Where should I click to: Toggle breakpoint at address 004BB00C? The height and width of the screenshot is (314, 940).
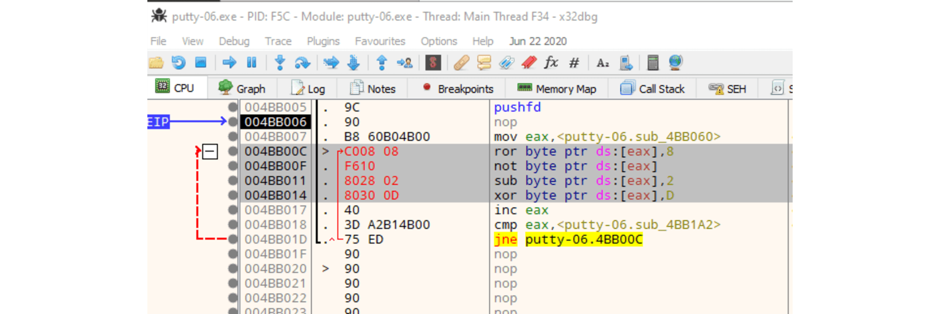[233, 151]
